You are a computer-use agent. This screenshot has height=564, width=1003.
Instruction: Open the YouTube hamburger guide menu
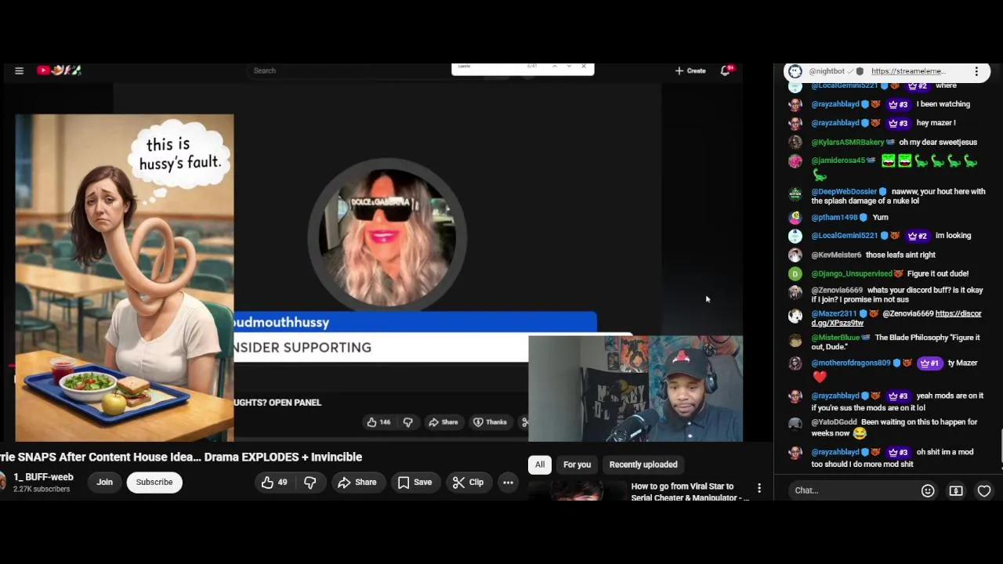[x=19, y=70]
